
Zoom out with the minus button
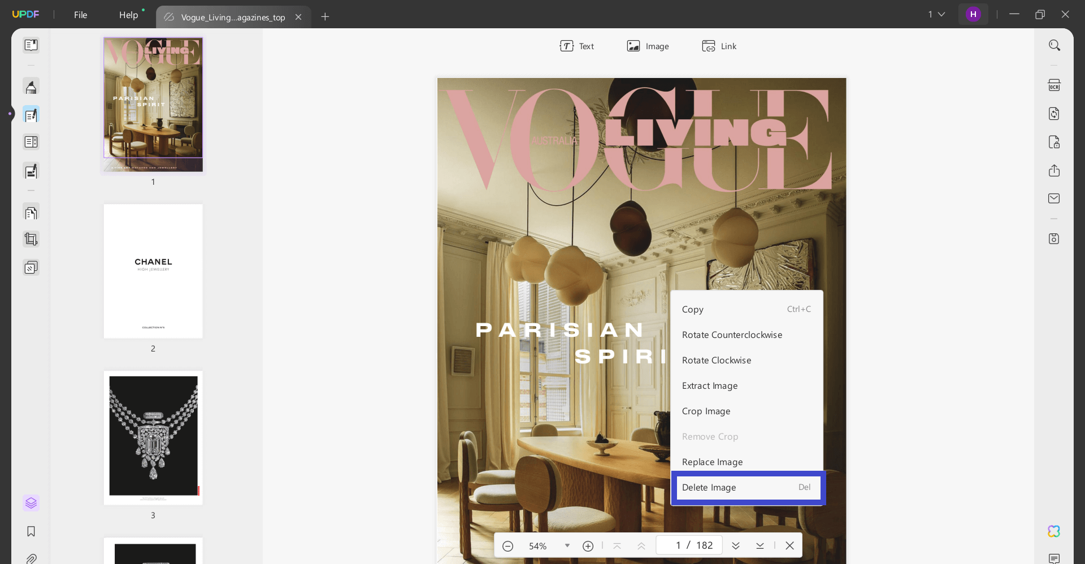point(507,545)
